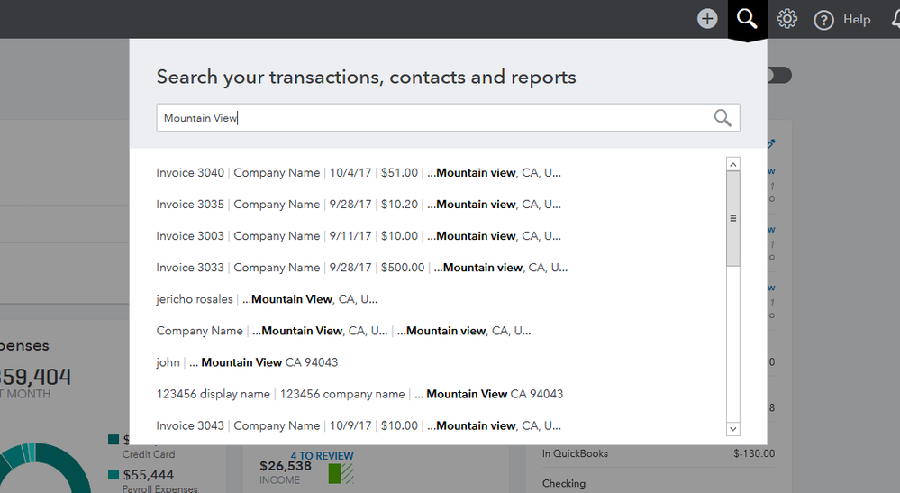The width and height of the screenshot is (900, 493).
Task: Toggle the dark switch behind search panel
Action: point(779,76)
